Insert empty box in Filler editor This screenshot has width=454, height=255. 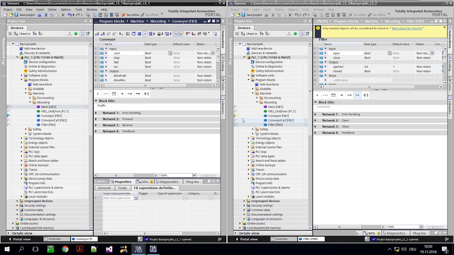pyautogui.click(x=333, y=95)
